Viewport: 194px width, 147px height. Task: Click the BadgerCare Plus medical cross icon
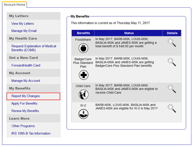pyautogui.click(x=84, y=75)
